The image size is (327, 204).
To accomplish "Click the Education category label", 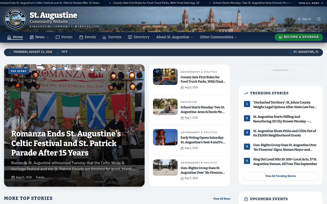I will click(189, 102).
